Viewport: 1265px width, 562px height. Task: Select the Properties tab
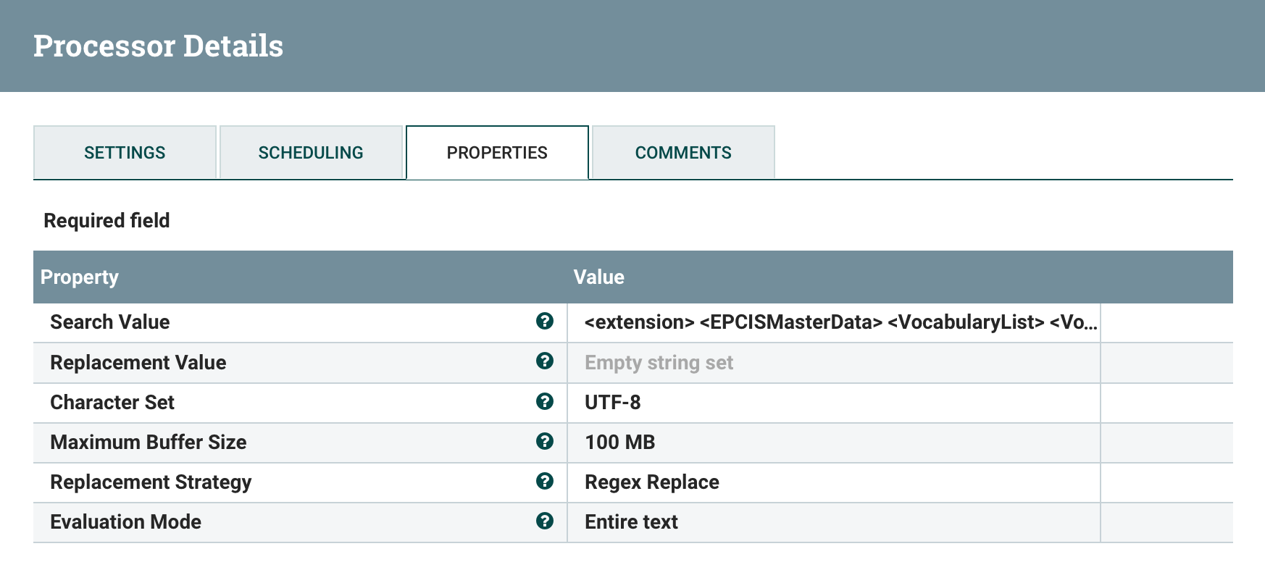497,153
